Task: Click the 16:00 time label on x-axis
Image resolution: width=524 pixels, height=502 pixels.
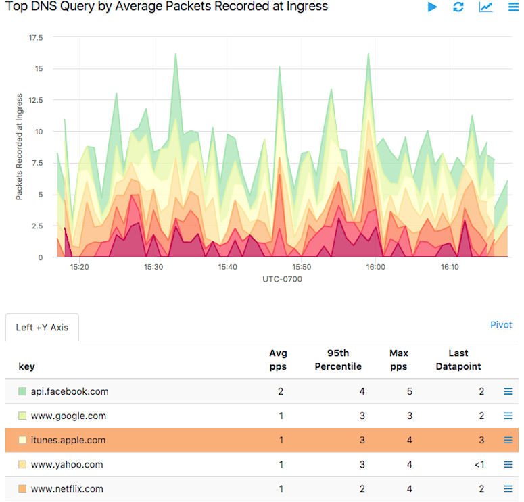Action: point(376,267)
